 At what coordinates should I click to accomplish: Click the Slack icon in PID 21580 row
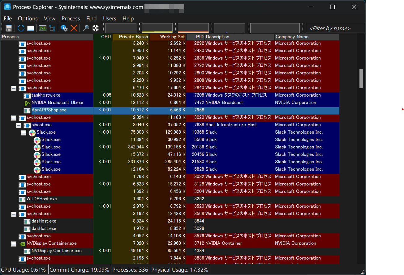(37, 162)
